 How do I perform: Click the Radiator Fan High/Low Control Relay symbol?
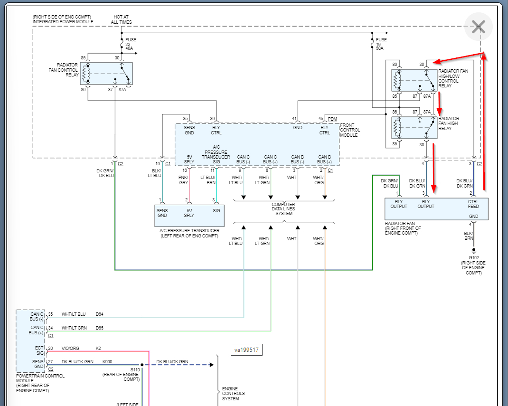pyautogui.click(x=414, y=80)
